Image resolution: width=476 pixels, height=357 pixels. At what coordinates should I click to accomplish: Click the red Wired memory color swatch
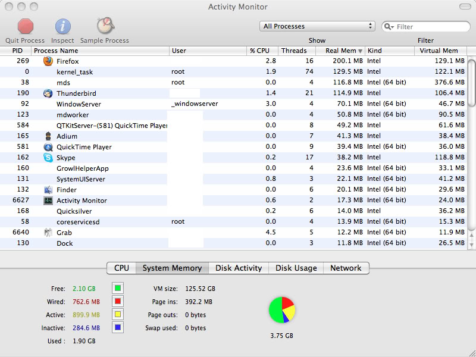point(118,302)
